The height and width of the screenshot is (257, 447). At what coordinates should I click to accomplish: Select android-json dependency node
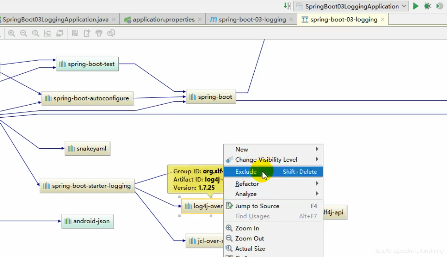pos(87,221)
